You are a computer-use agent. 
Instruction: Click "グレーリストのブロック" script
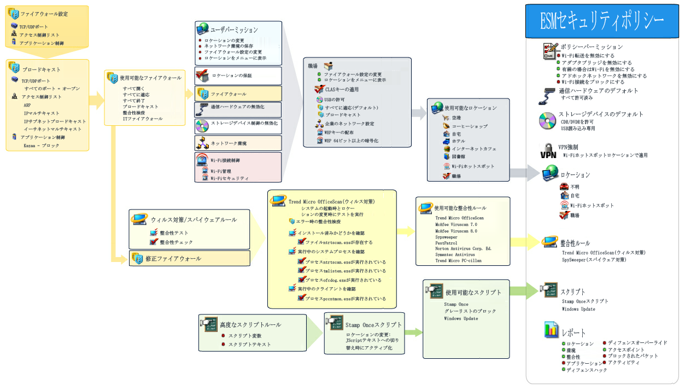pyautogui.click(x=470, y=311)
